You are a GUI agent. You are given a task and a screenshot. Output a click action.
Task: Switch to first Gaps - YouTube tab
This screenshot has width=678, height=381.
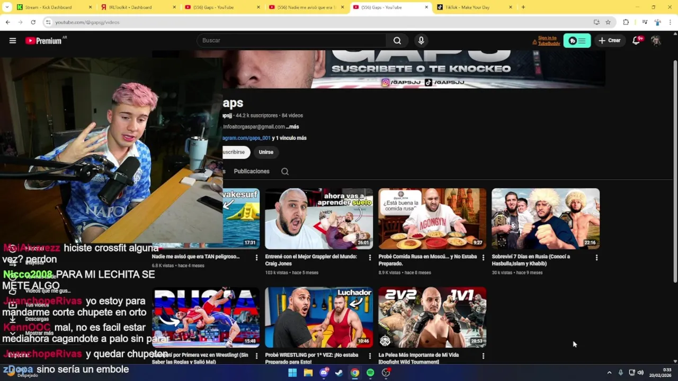coord(222,7)
